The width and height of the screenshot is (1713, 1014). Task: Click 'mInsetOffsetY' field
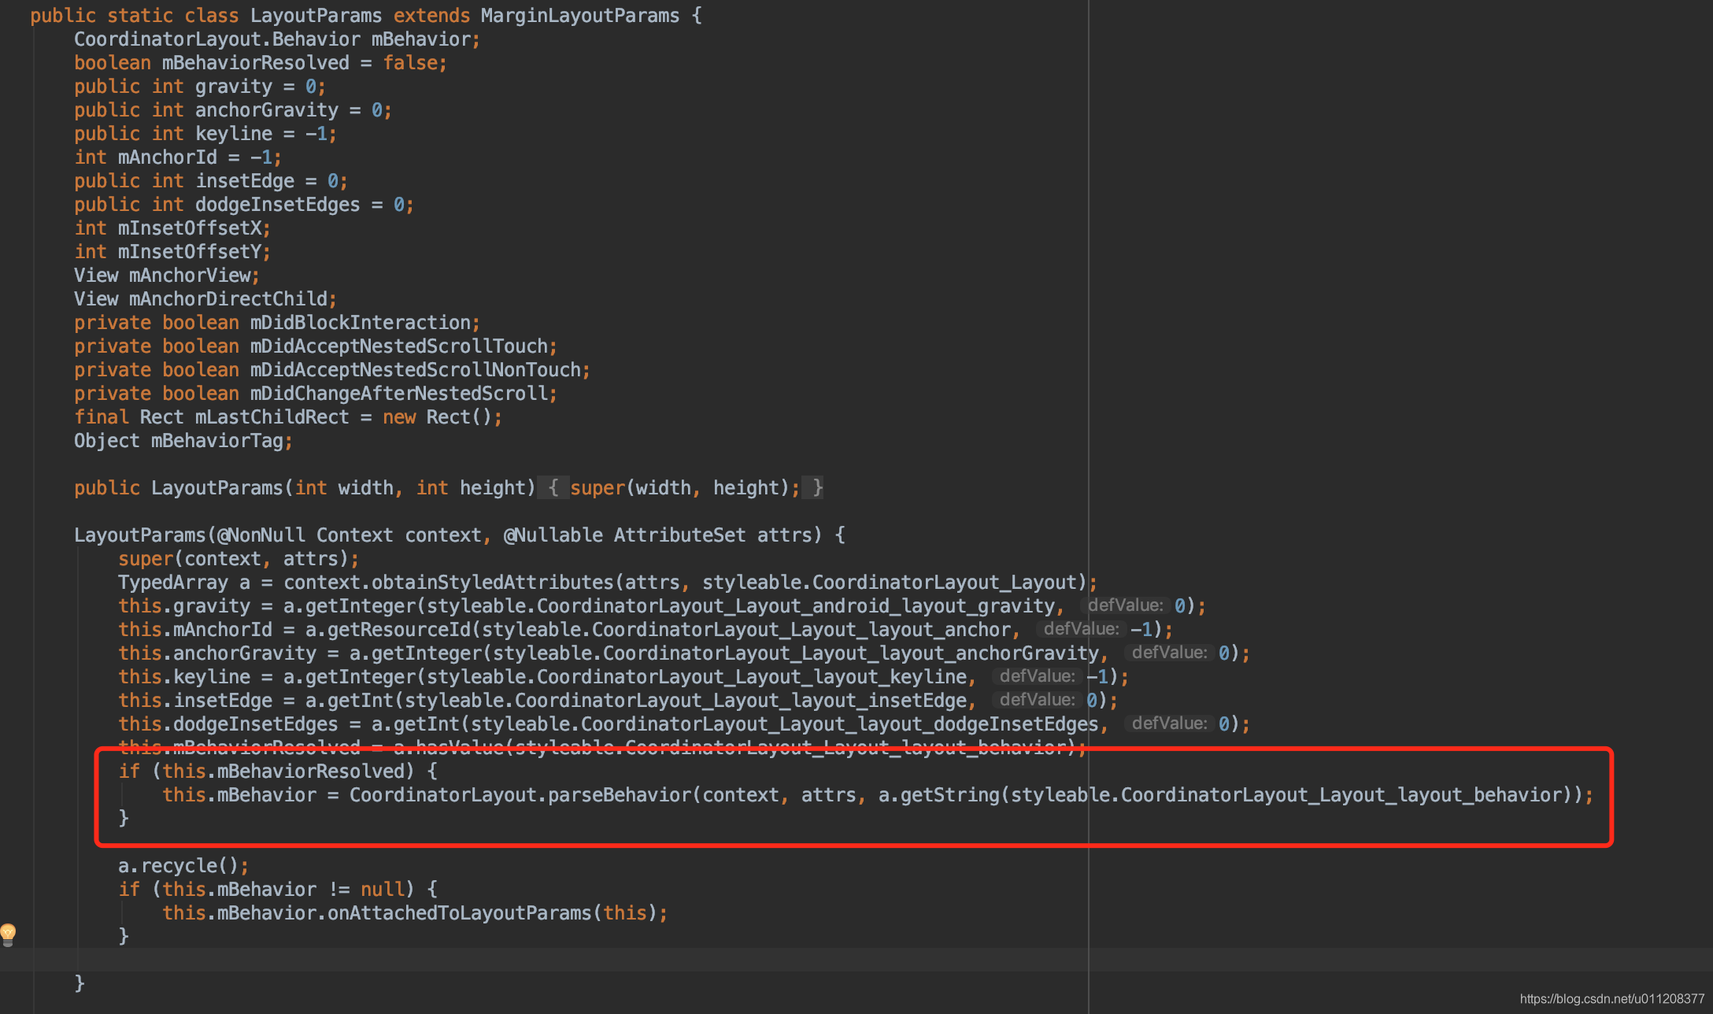(190, 252)
